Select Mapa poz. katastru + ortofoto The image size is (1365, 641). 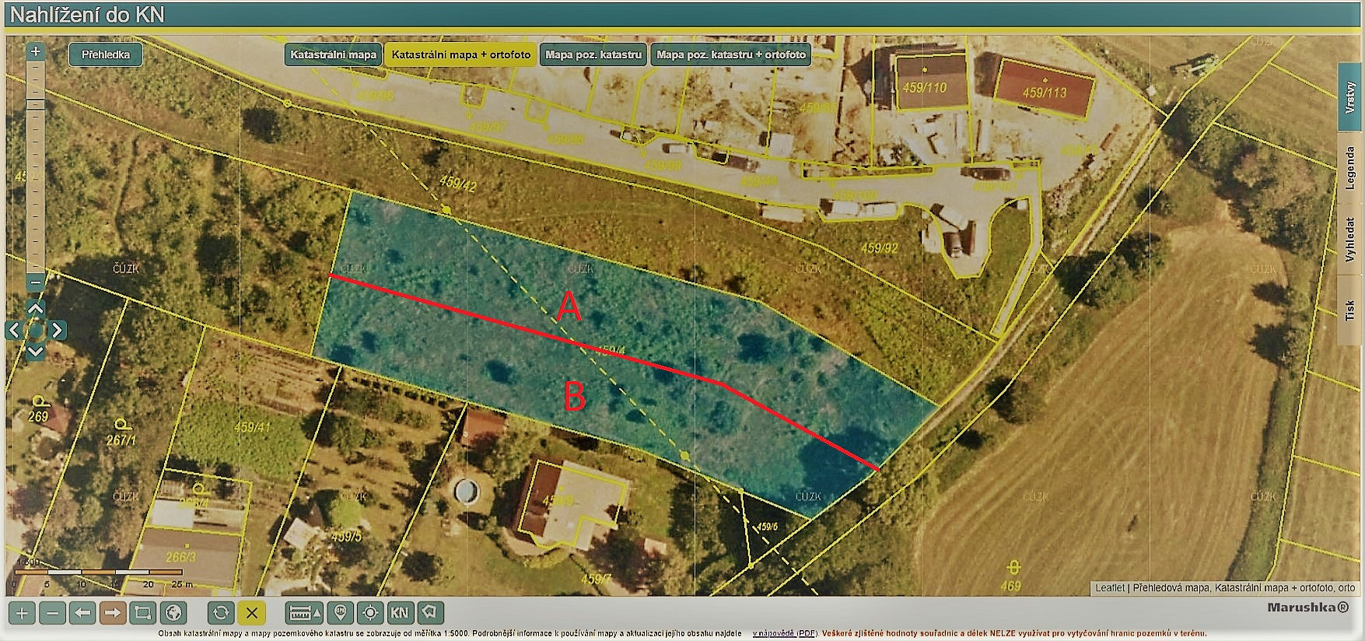pyautogui.click(x=731, y=54)
